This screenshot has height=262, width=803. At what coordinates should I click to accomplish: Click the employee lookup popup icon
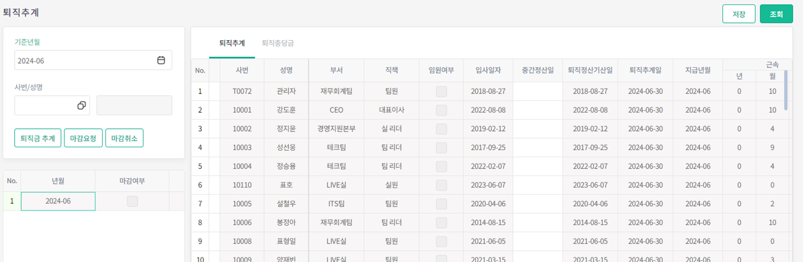pyautogui.click(x=81, y=105)
